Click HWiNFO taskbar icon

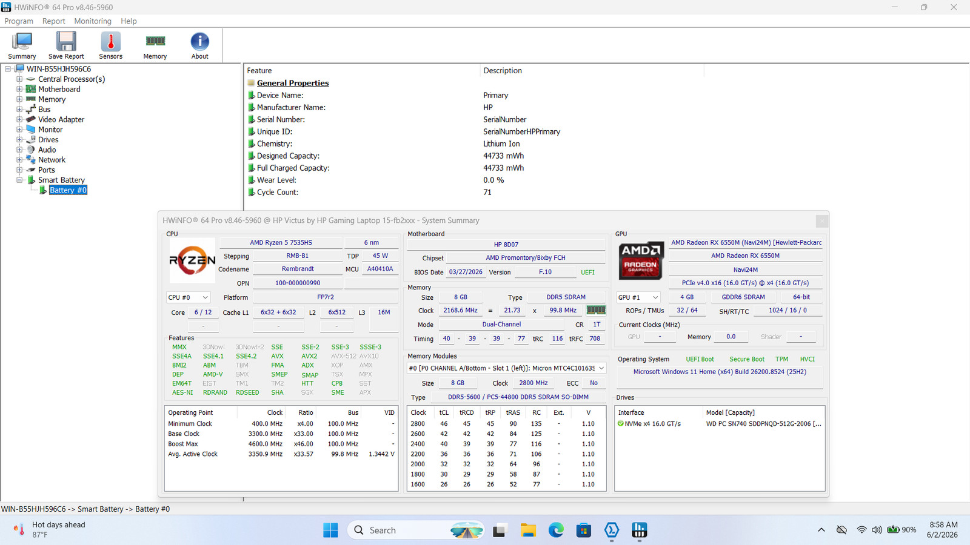[x=640, y=530]
